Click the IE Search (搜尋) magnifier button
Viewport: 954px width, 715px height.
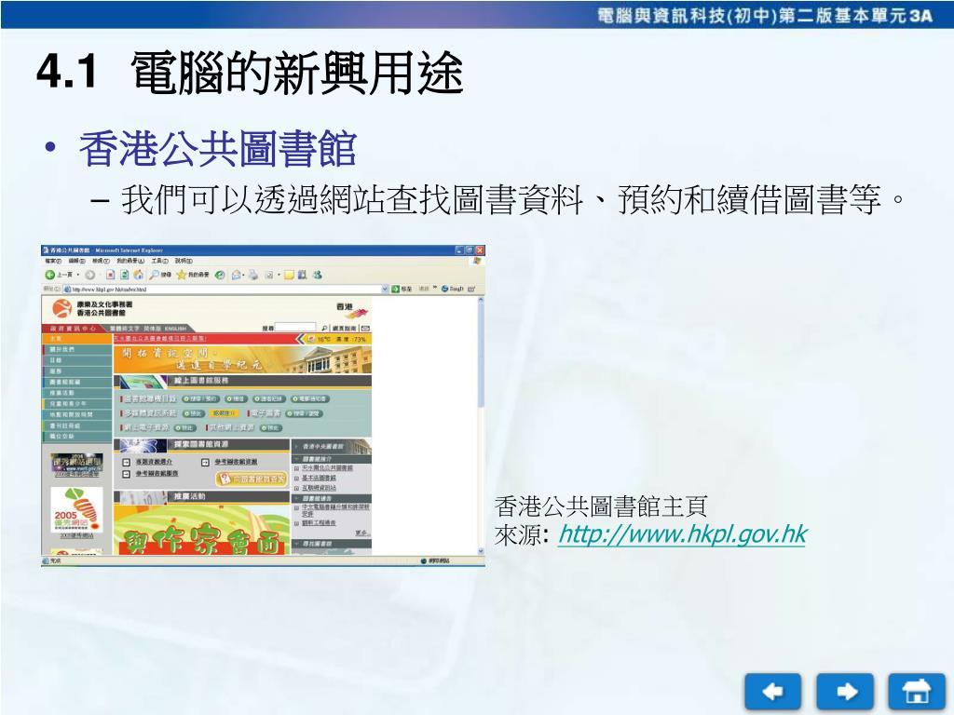point(160,275)
